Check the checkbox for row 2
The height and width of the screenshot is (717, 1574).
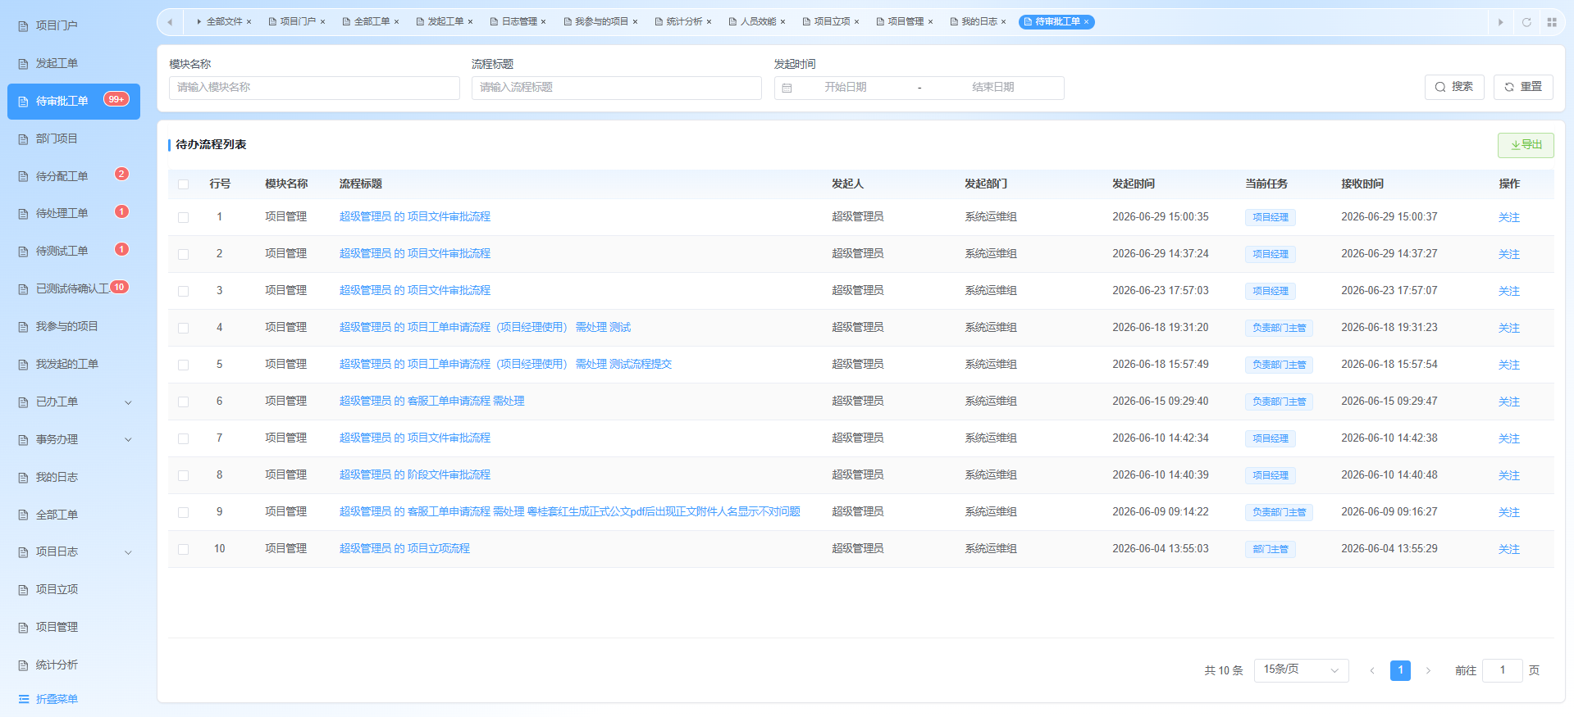(183, 254)
